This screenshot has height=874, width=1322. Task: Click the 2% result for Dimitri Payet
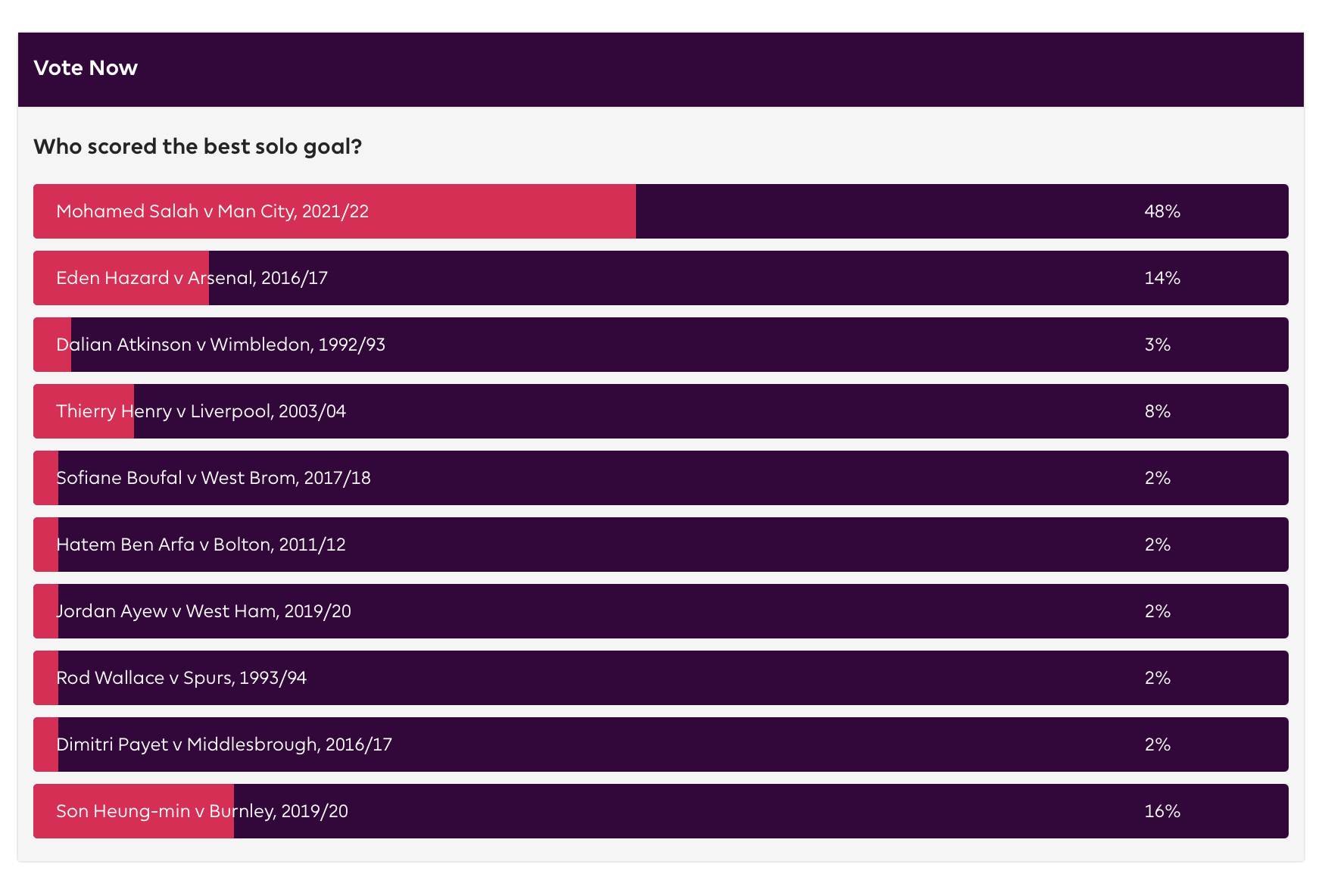point(1158,744)
